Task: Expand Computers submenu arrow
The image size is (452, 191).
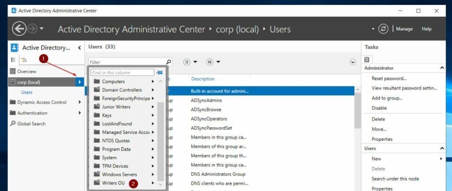Action: tap(153, 81)
